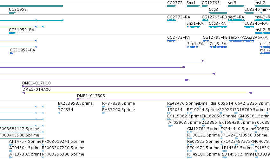Open BAC clone DME1-017B08 label
270x159 pixels.
click(91, 96)
